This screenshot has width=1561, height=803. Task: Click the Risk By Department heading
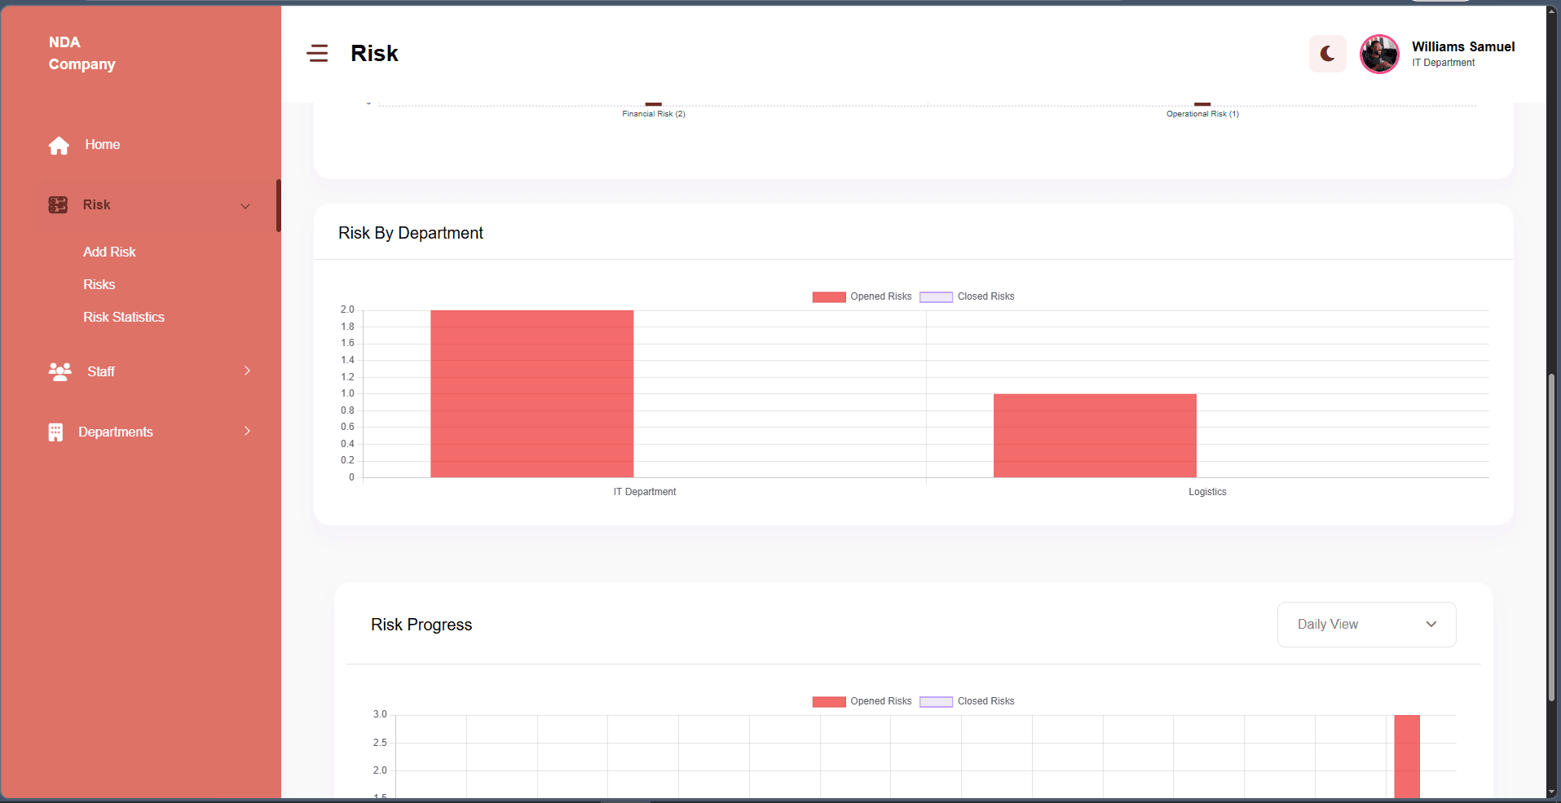tap(411, 233)
